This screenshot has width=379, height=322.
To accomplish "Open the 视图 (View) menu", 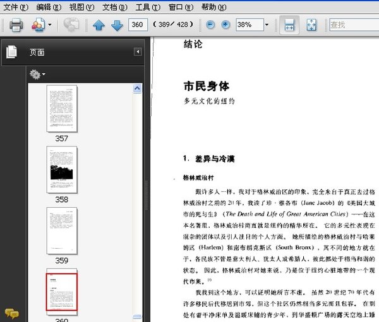I will [x=81, y=7].
